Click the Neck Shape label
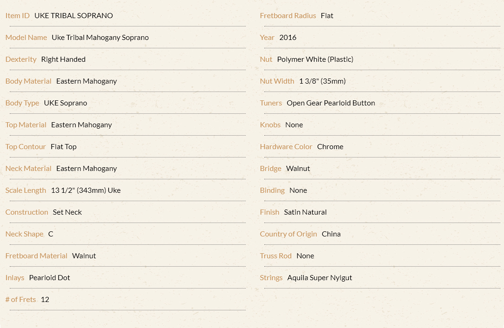 [25, 234]
